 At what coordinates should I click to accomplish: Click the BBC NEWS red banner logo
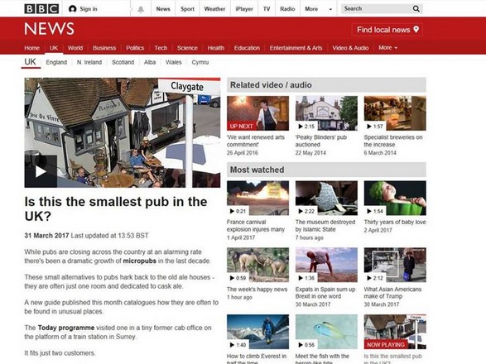tap(50, 29)
